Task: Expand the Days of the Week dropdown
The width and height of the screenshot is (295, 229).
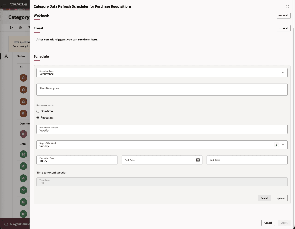Action: pyautogui.click(x=283, y=145)
